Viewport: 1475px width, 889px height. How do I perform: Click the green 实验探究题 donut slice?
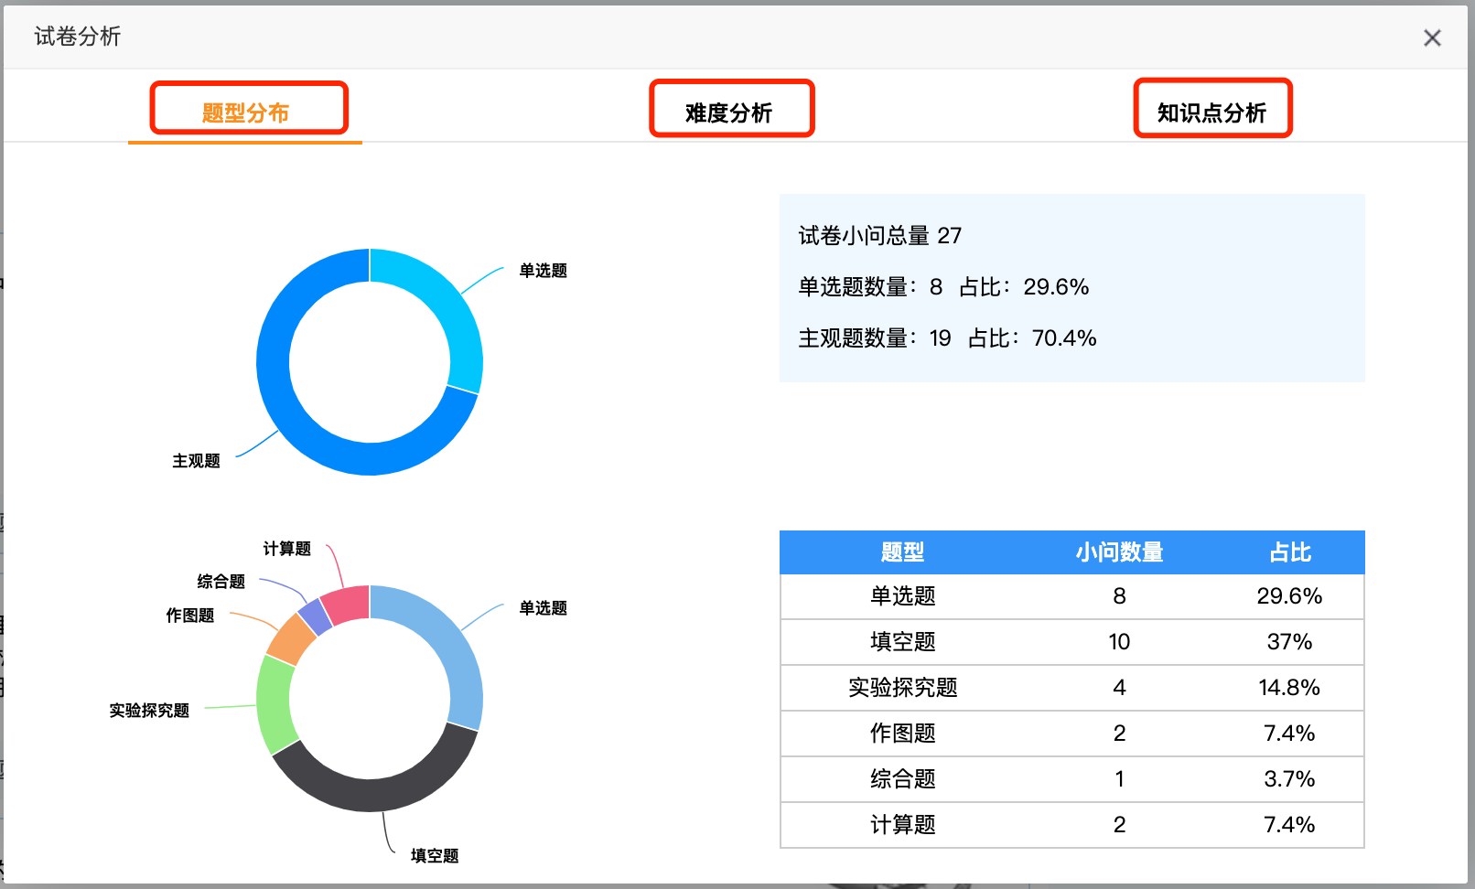tap(275, 704)
